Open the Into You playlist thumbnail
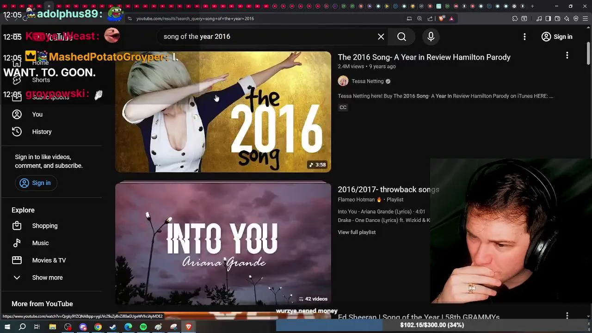 [223, 244]
